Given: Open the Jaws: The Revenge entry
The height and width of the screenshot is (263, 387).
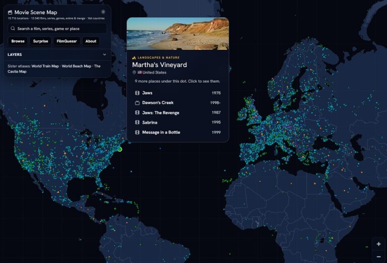Looking at the screenshot, I should (178, 112).
